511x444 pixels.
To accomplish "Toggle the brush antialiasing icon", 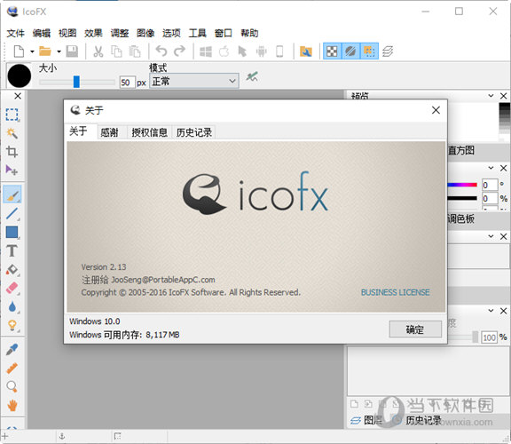I will point(252,77).
